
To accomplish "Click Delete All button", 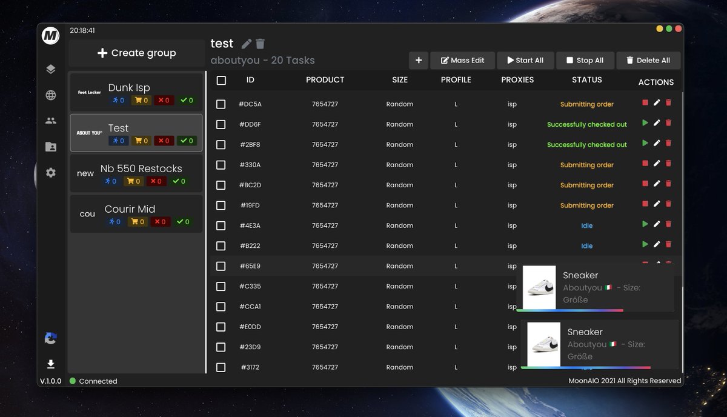I will point(648,60).
